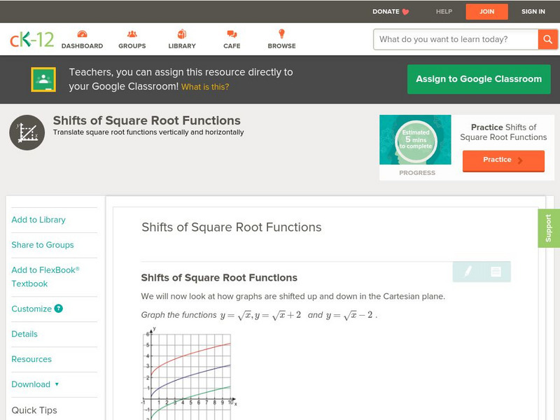Click the notes icon beside pencil

pyautogui.click(x=496, y=272)
